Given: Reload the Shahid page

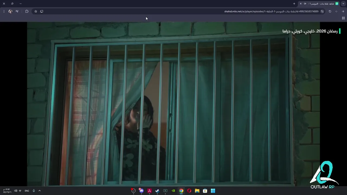Looking at the screenshot, I should 330,11.
